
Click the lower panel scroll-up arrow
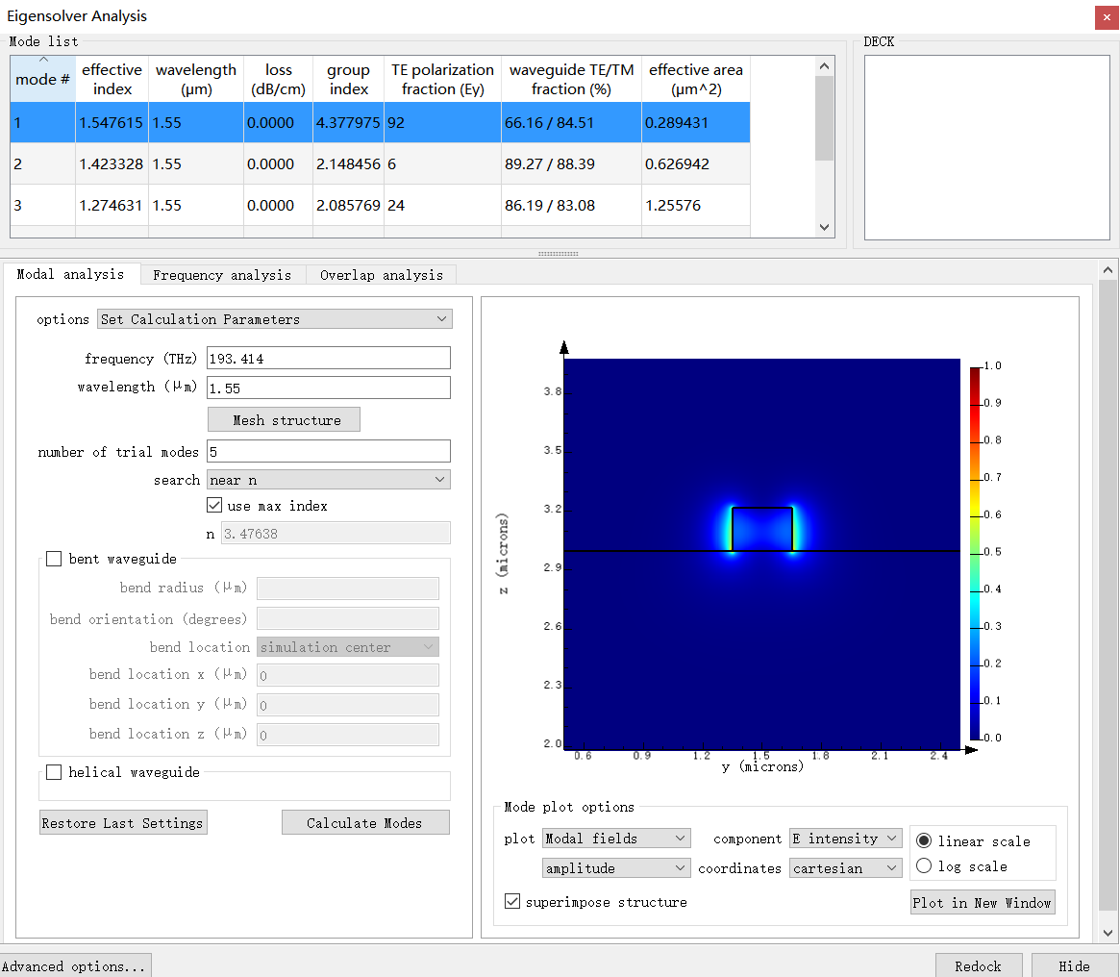click(x=1108, y=270)
